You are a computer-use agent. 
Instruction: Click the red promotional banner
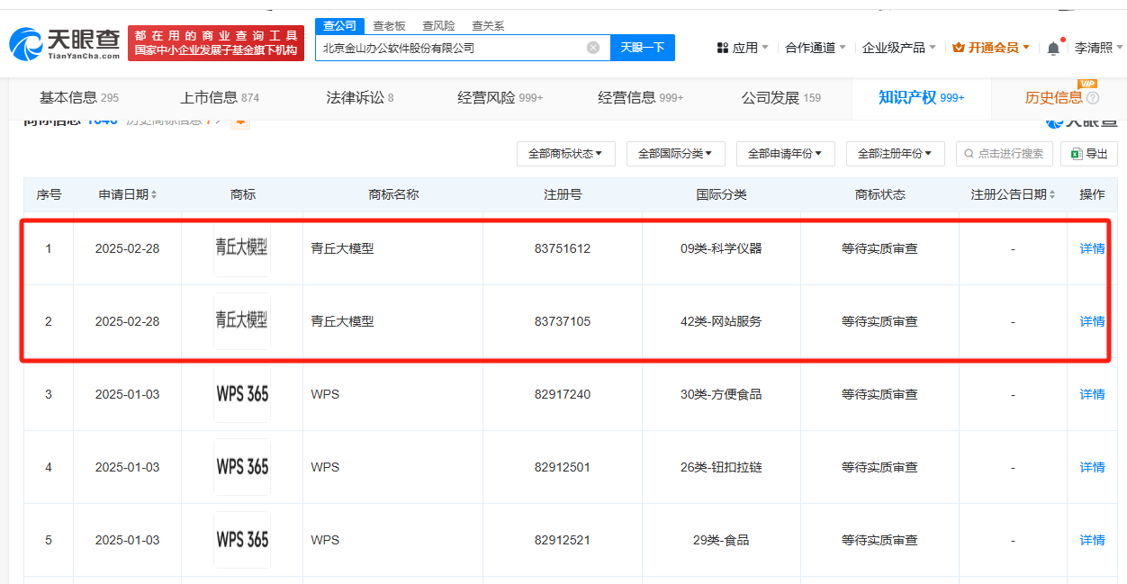(216, 43)
